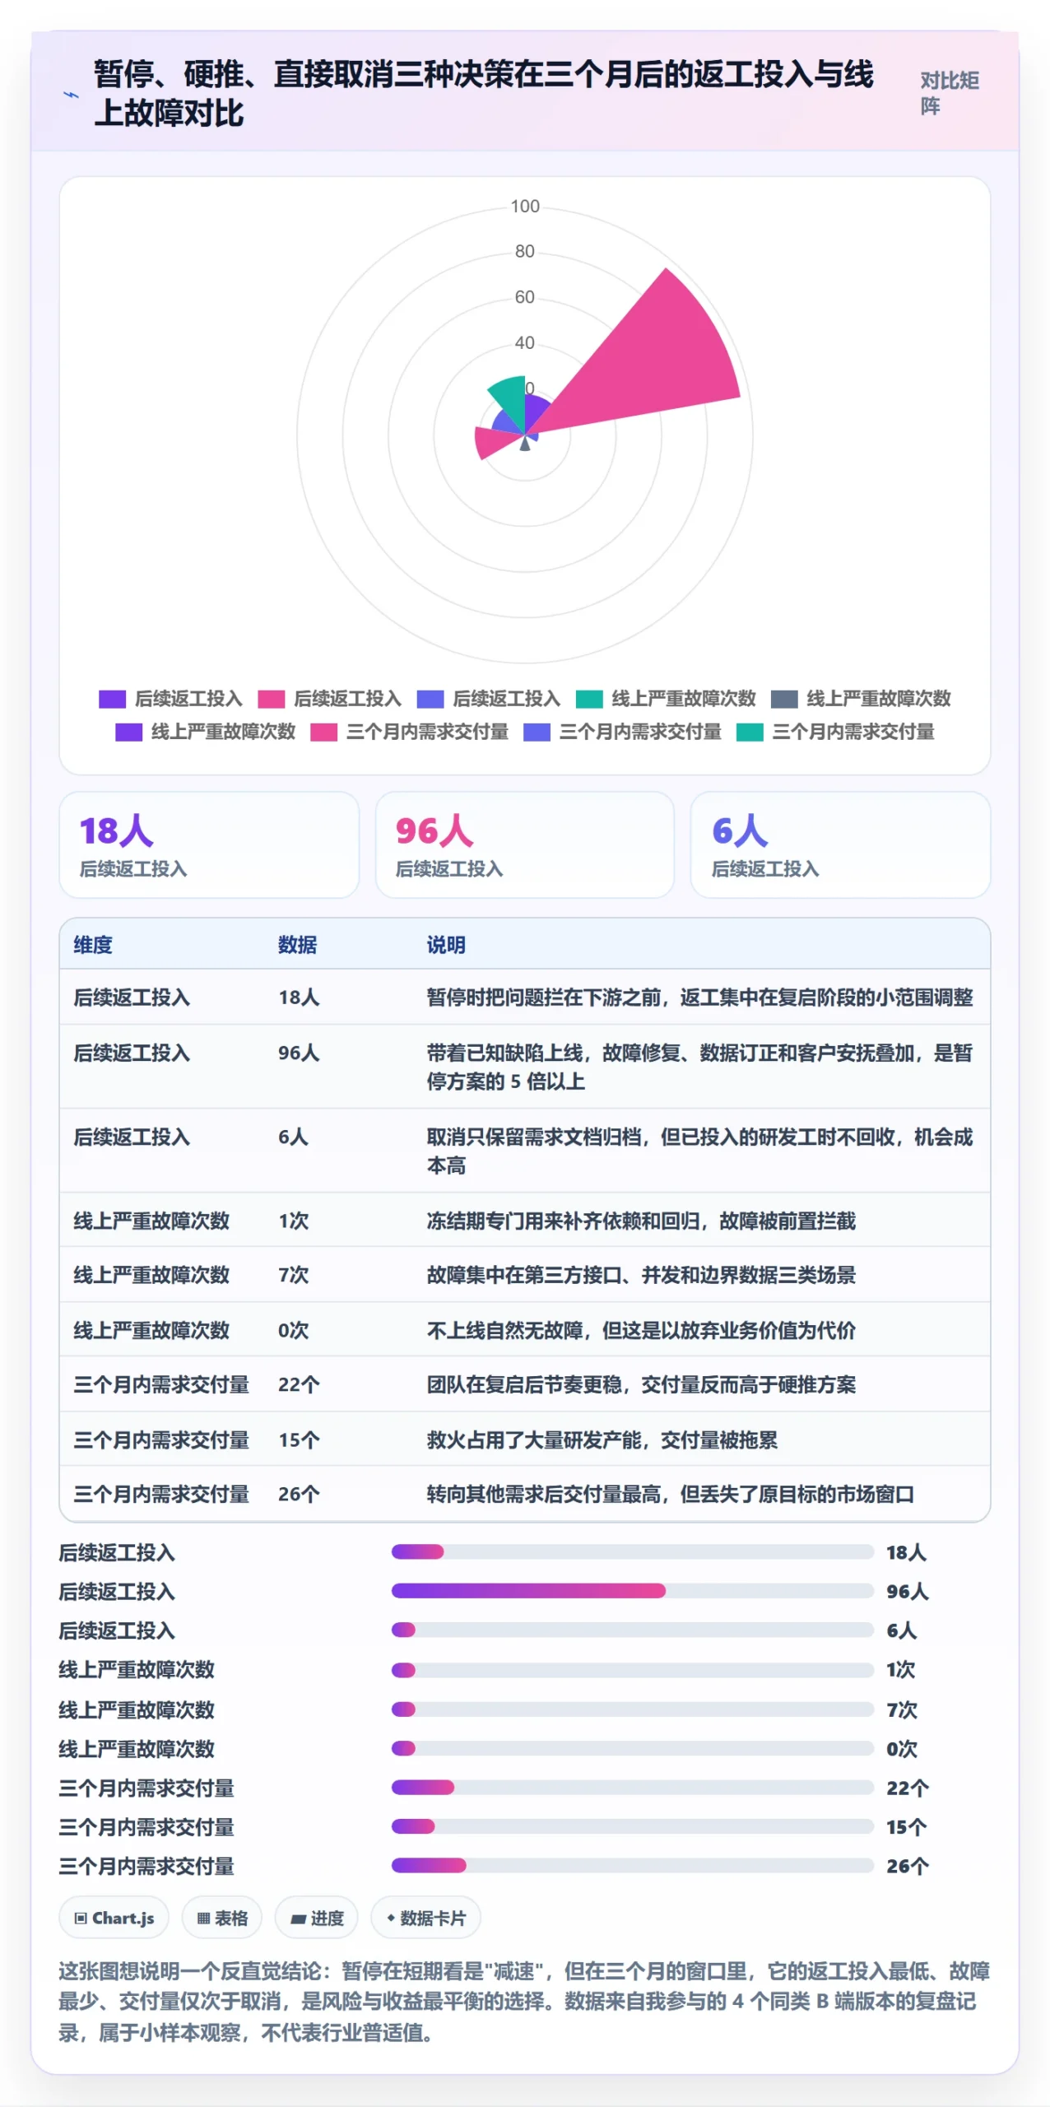Click the 数据 column header
The image size is (1050, 2107).
point(297,944)
